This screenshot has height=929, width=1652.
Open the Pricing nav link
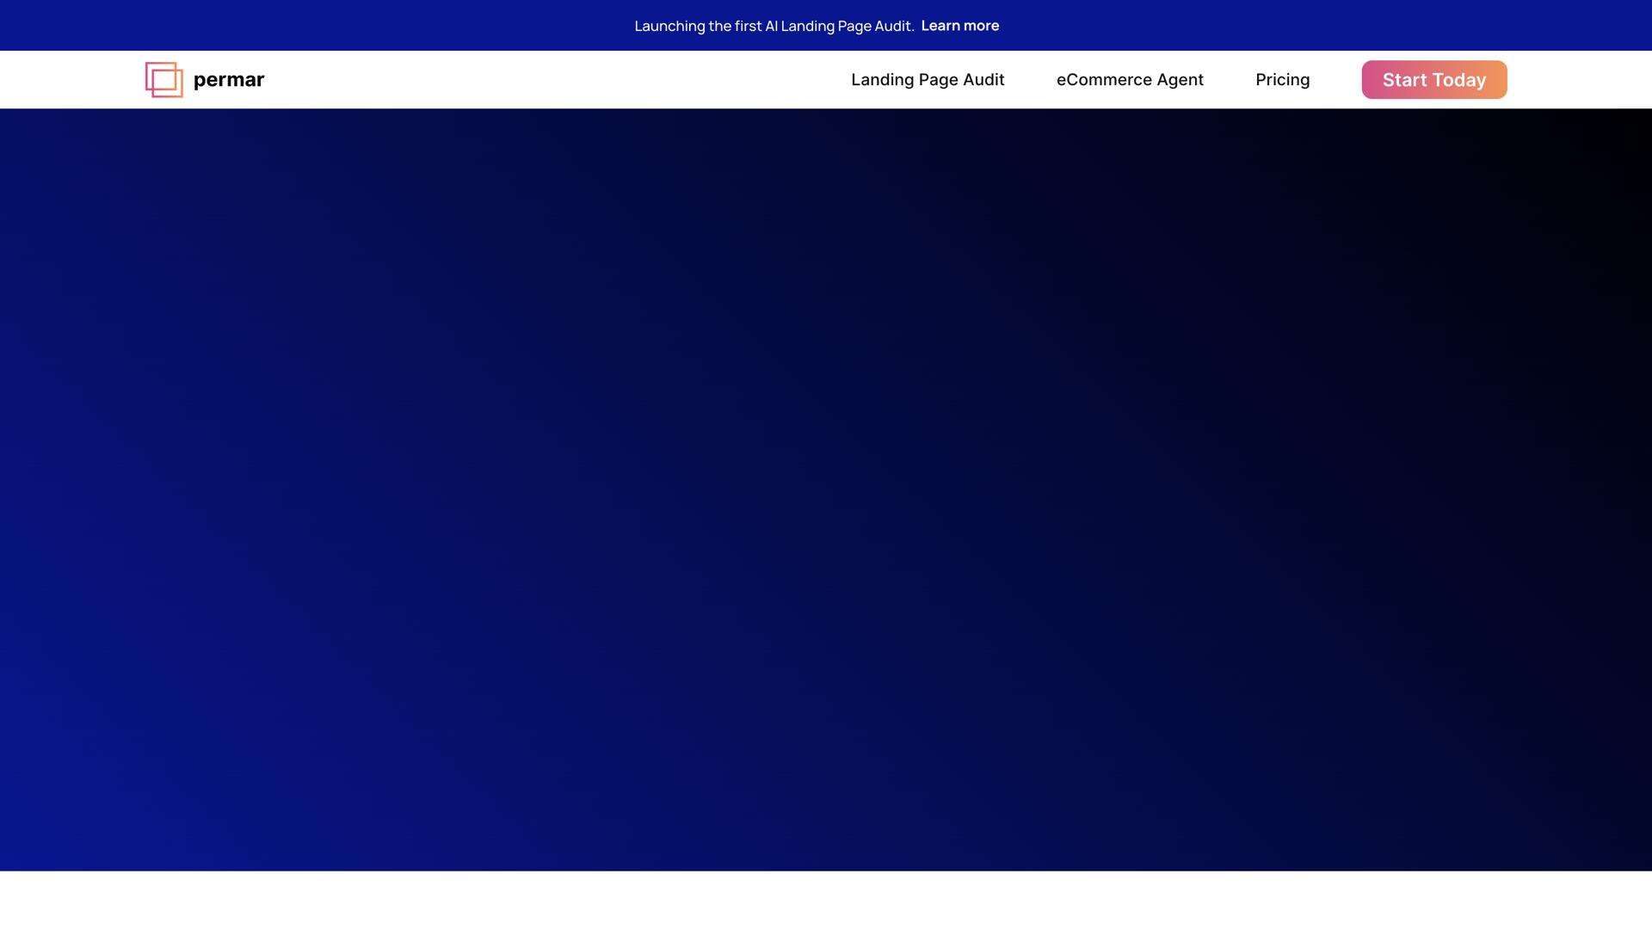coord(1282,80)
